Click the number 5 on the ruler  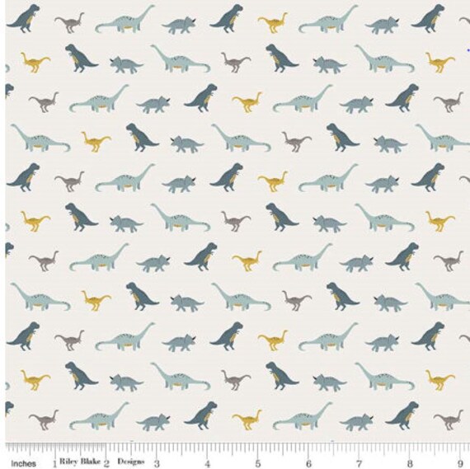[x=258, y=463]
